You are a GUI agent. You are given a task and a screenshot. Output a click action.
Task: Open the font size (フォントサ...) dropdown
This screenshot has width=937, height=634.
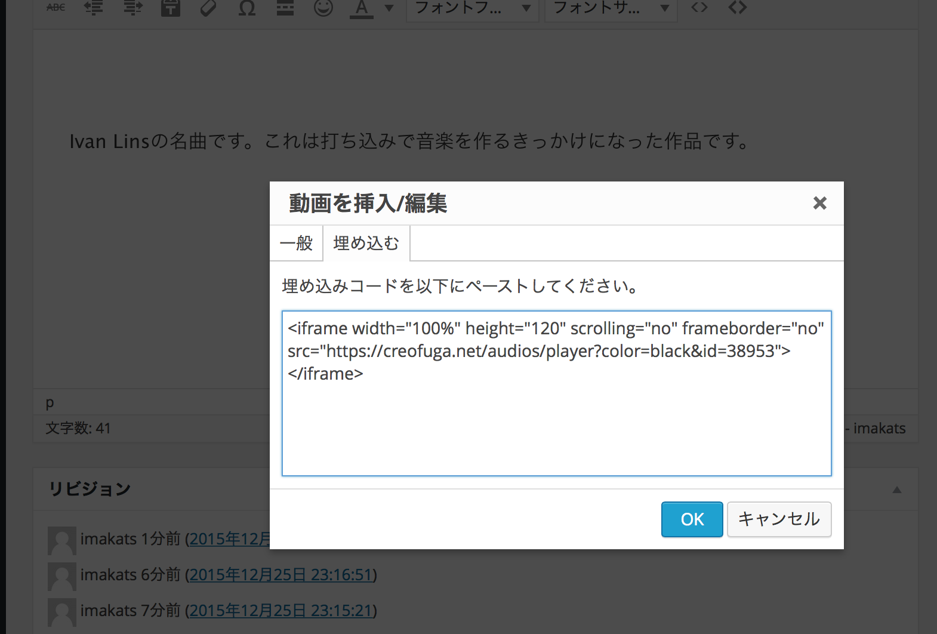tap(611, 8)
